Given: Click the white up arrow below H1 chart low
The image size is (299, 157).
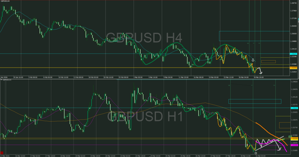Looking at the screenshot, I should [x=256, y=153].
